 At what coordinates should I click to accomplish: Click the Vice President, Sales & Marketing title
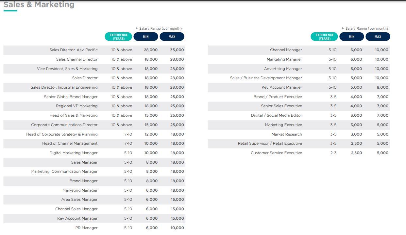[x=67, y=69]
